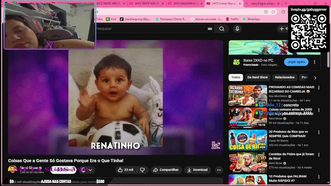Click the YouTube search magnifier button
The image size is (331, 186).
222,29
